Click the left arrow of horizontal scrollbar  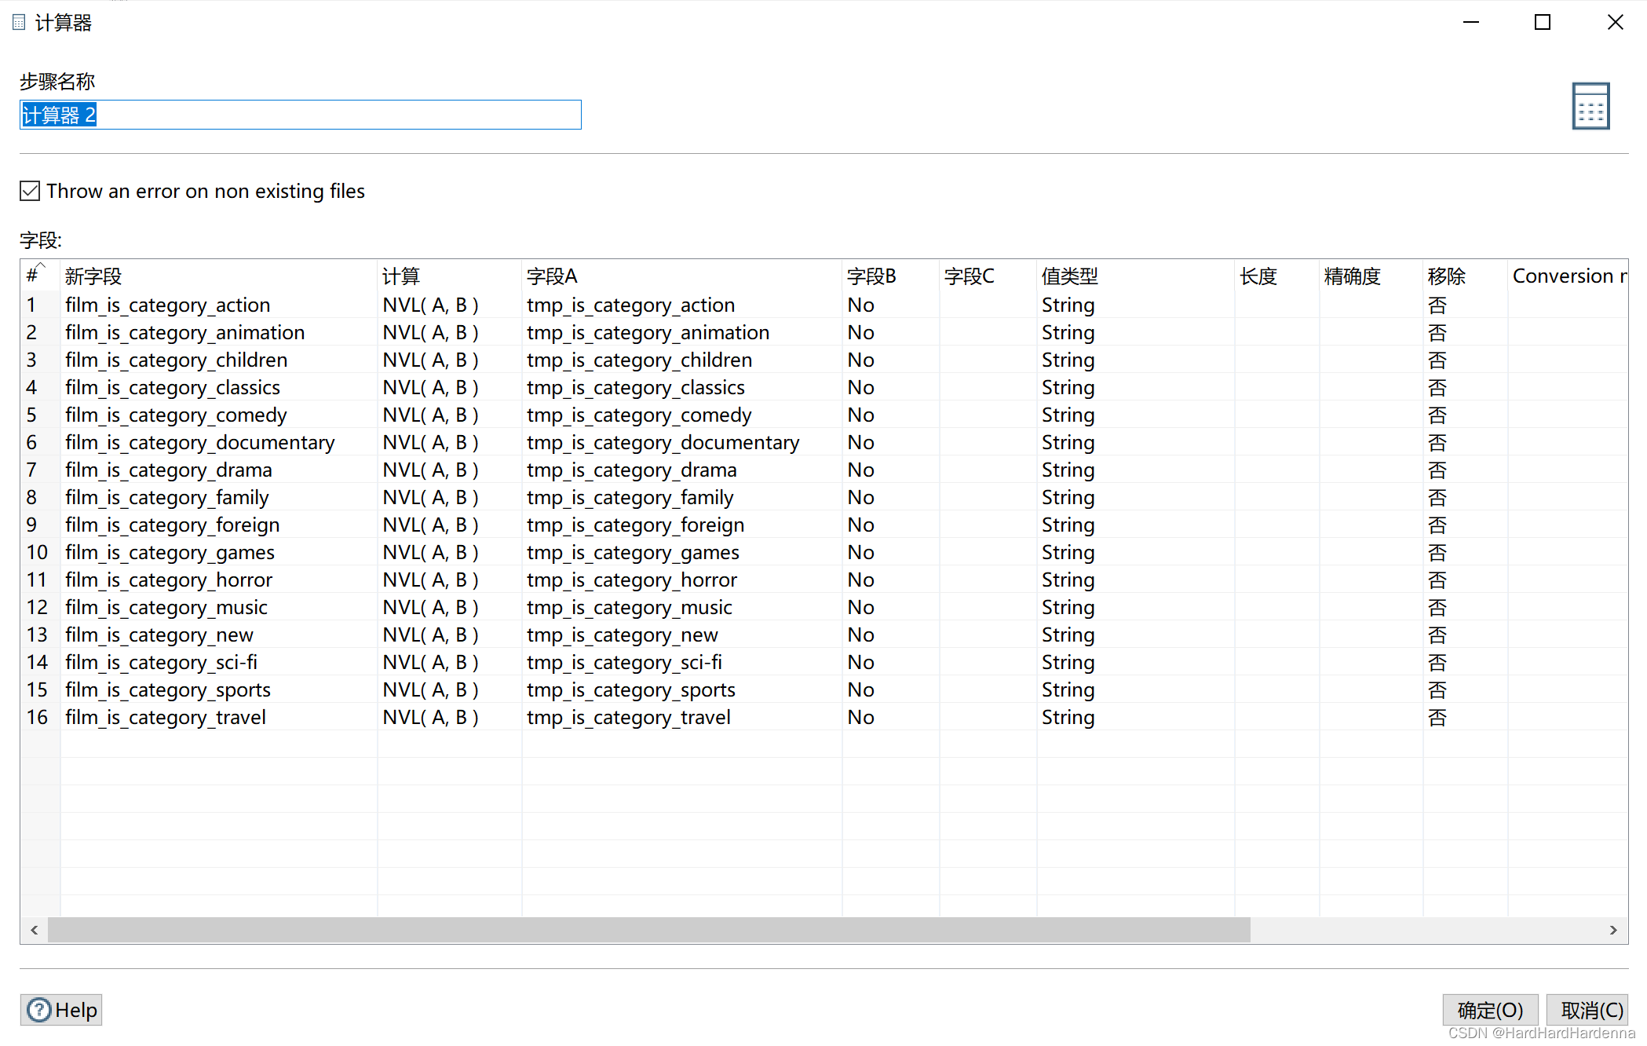click(35, 930)
